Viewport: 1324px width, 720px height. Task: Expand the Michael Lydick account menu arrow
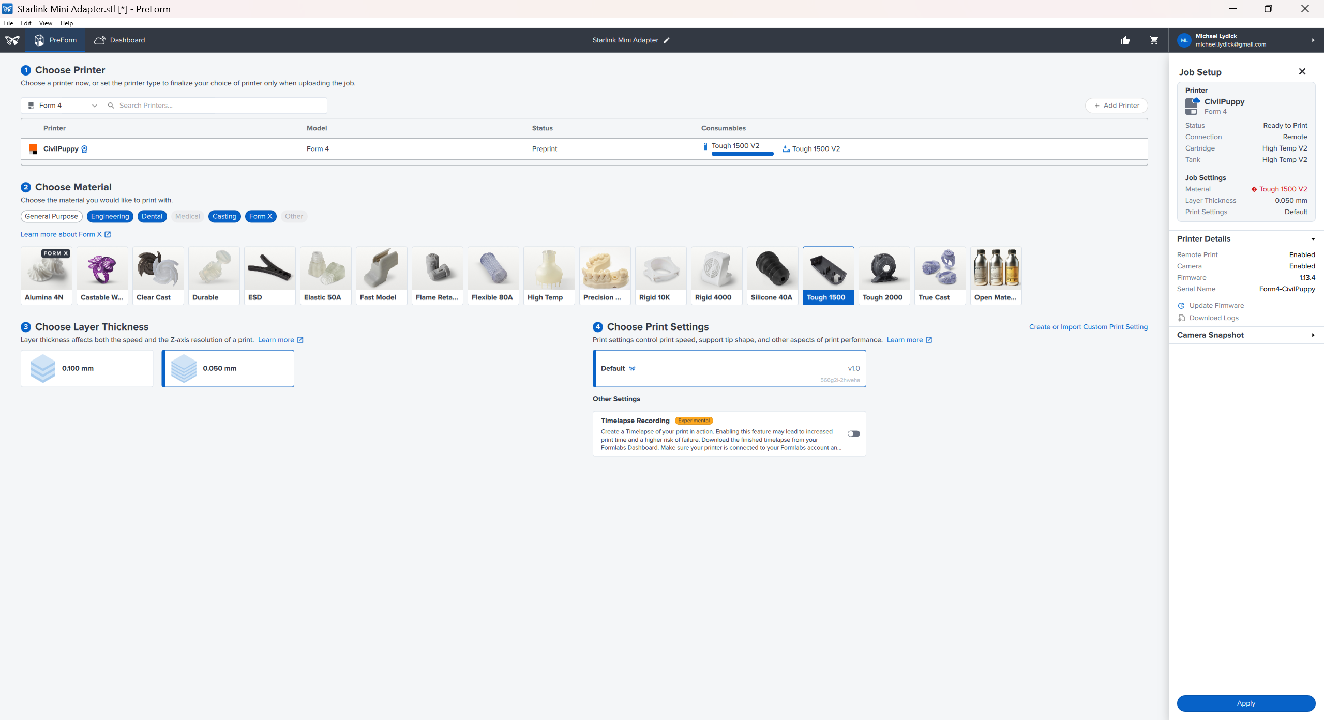1313,40
